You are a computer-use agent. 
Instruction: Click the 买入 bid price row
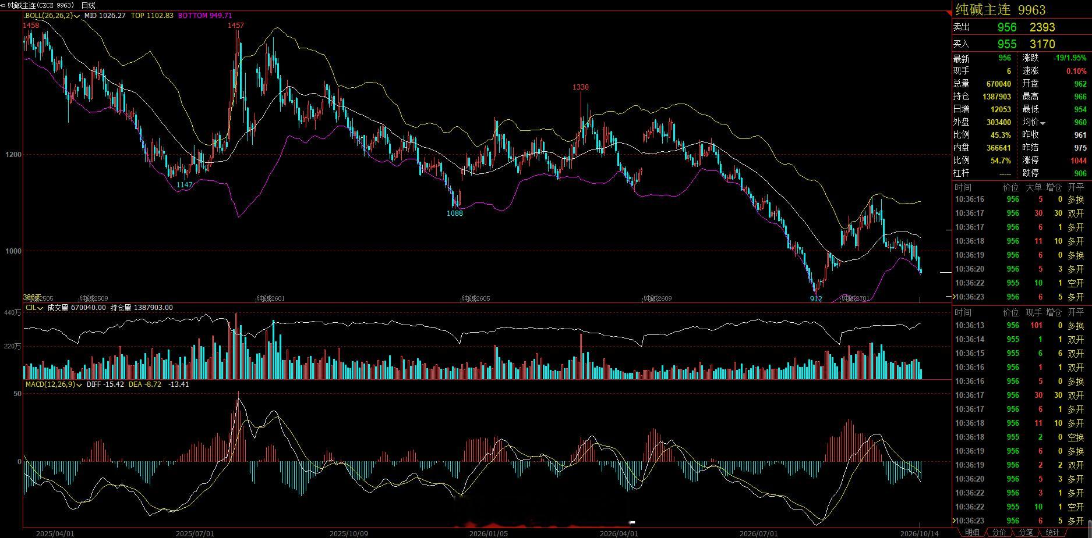(x=1022, y=44)
